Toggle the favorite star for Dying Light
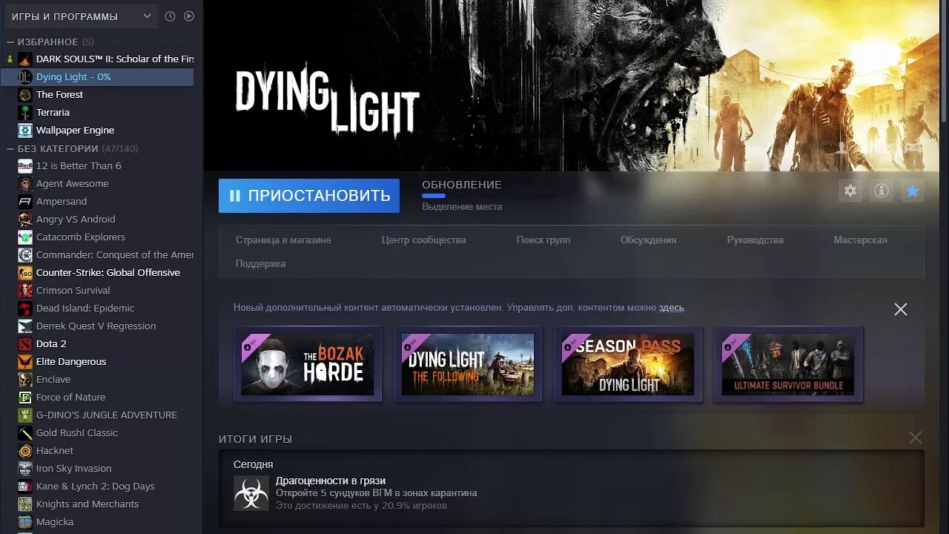 pyautogui.click(x=913, y=191)
